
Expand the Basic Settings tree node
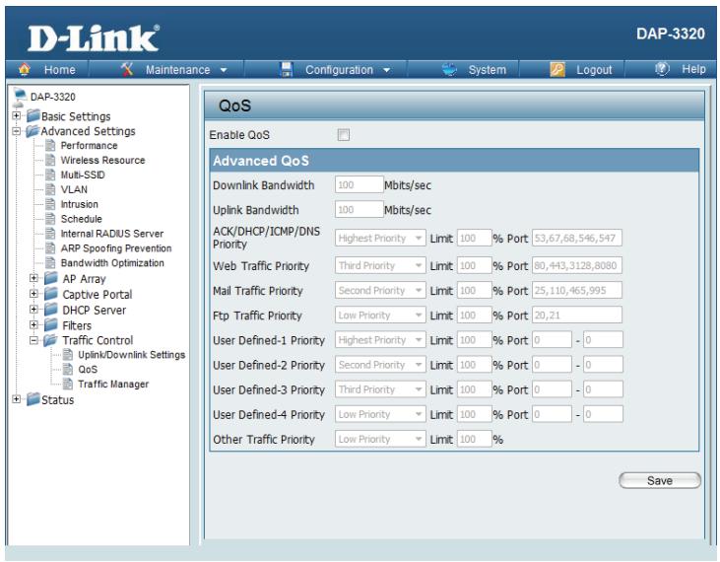17,115
